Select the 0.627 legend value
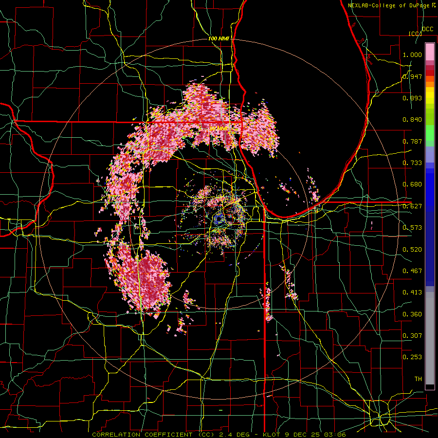The image size is (438, 438). click(x=412, y=206)
